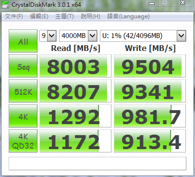Select the 4K QD32 read result 1172
Image resolution: width=195 pixels, height=177 pixels.
(x=75, y=141)
